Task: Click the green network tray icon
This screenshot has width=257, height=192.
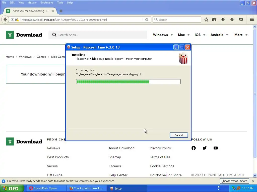Action: pos(234,188)
